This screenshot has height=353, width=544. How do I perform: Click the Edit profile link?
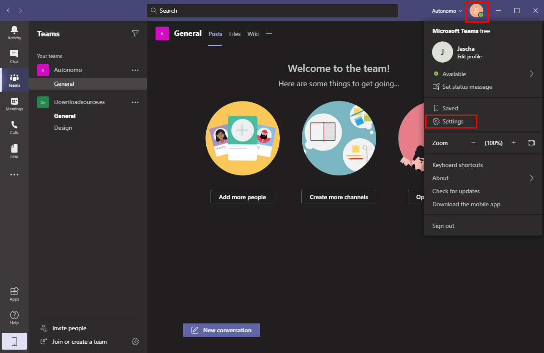[469, 57]
